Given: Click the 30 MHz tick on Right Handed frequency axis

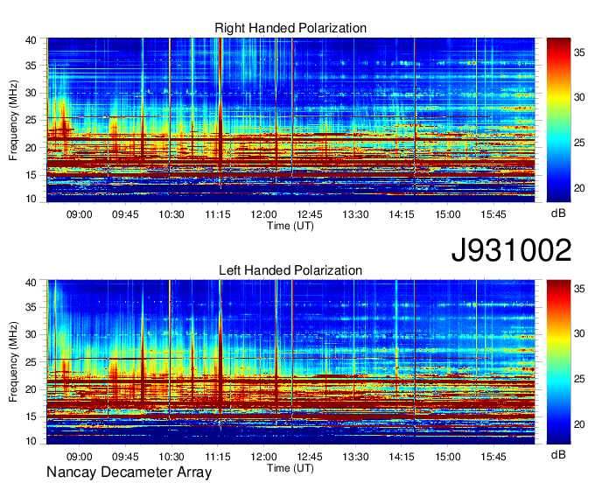Looking at the screenshot, I should coord(31,93).
